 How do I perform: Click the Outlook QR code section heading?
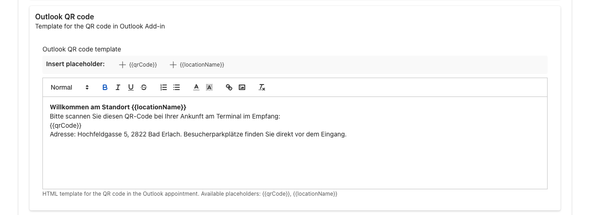click(65, 17)
